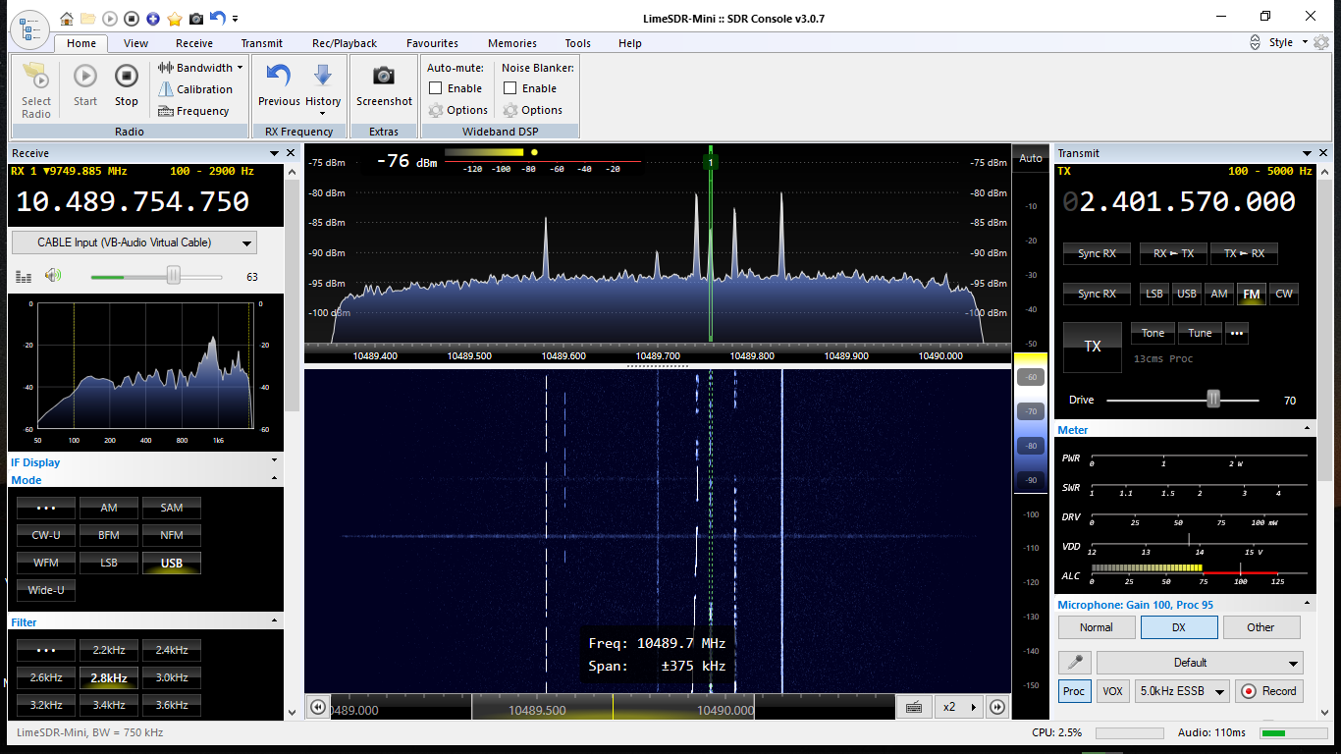The width and height of the screenshot is (1341, 754).
Task: Click the RX to TX copy button
Action: [1173, 253]
